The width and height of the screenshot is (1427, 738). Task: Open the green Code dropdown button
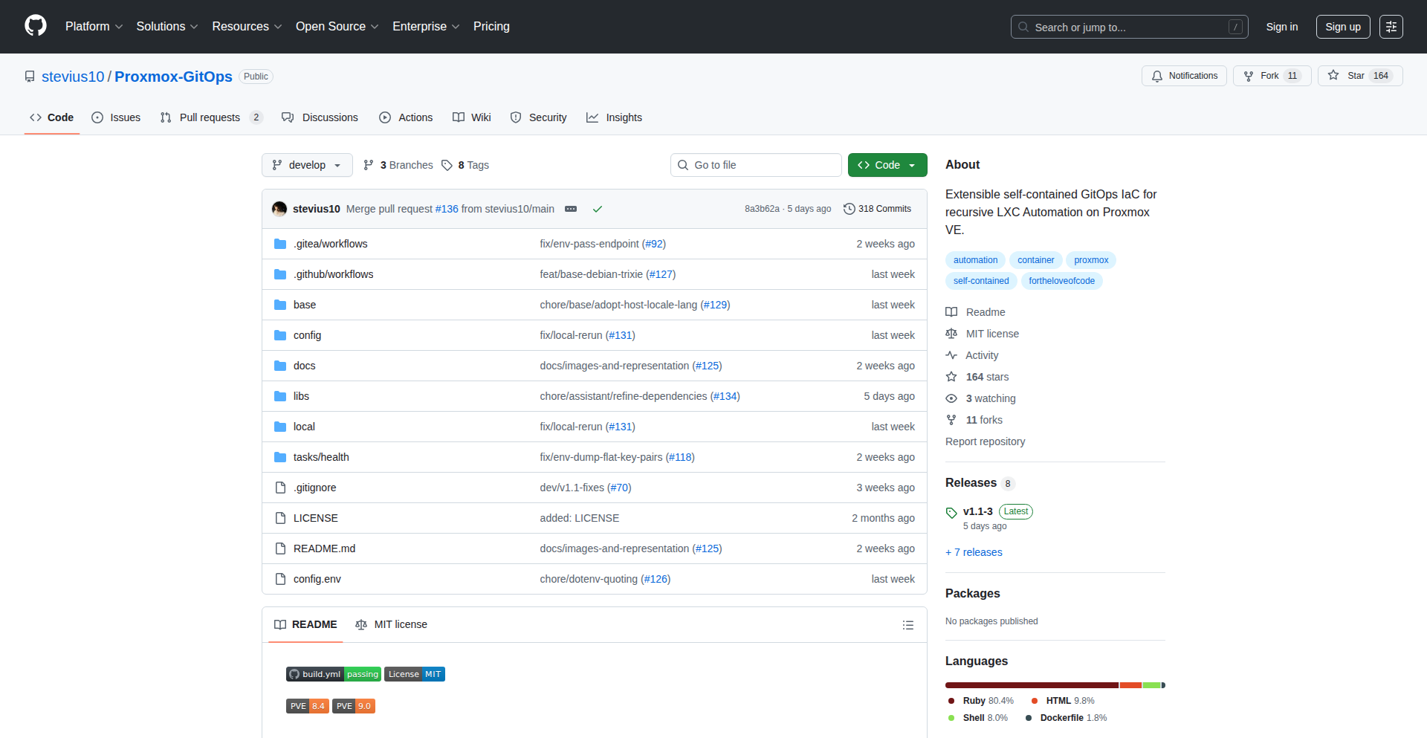887,165
